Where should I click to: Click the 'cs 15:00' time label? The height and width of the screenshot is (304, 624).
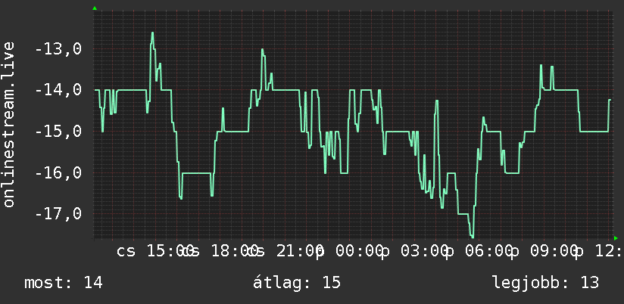coord(155,252)
